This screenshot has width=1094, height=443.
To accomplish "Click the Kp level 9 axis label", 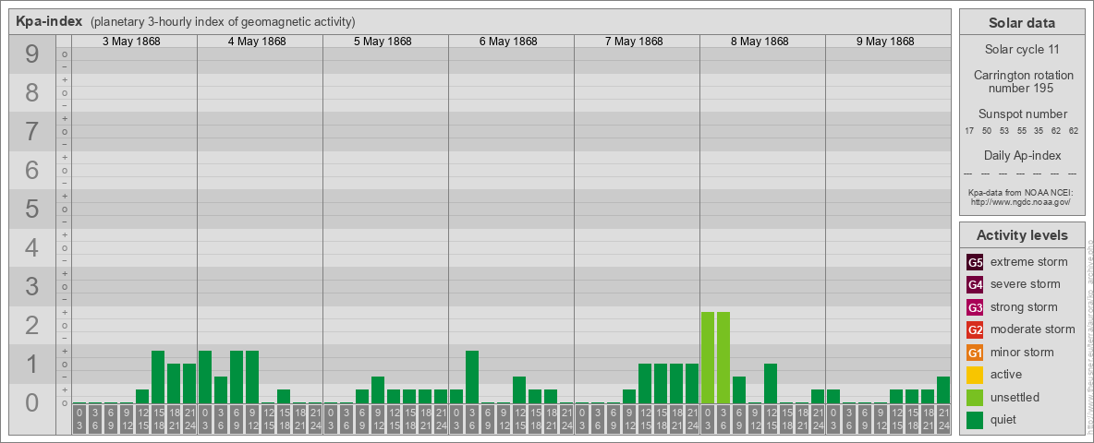I will point(32,55).
